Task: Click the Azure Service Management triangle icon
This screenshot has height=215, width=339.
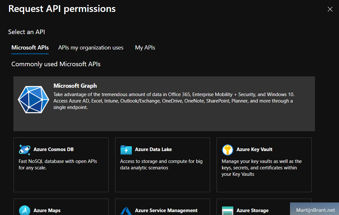Action: pyautogui.click(x=126, y=211)
